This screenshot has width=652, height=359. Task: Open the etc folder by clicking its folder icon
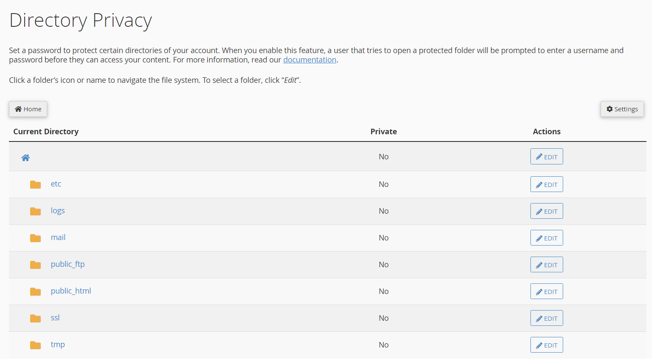point(35,184)
